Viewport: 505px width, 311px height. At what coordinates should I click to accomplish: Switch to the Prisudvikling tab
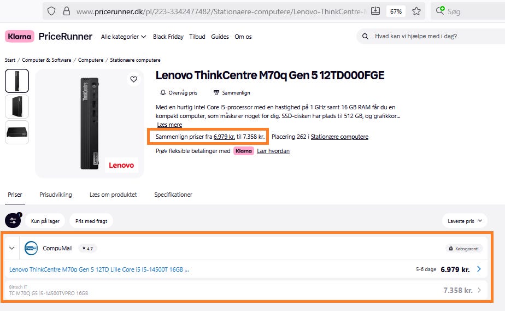pos(56,195)
